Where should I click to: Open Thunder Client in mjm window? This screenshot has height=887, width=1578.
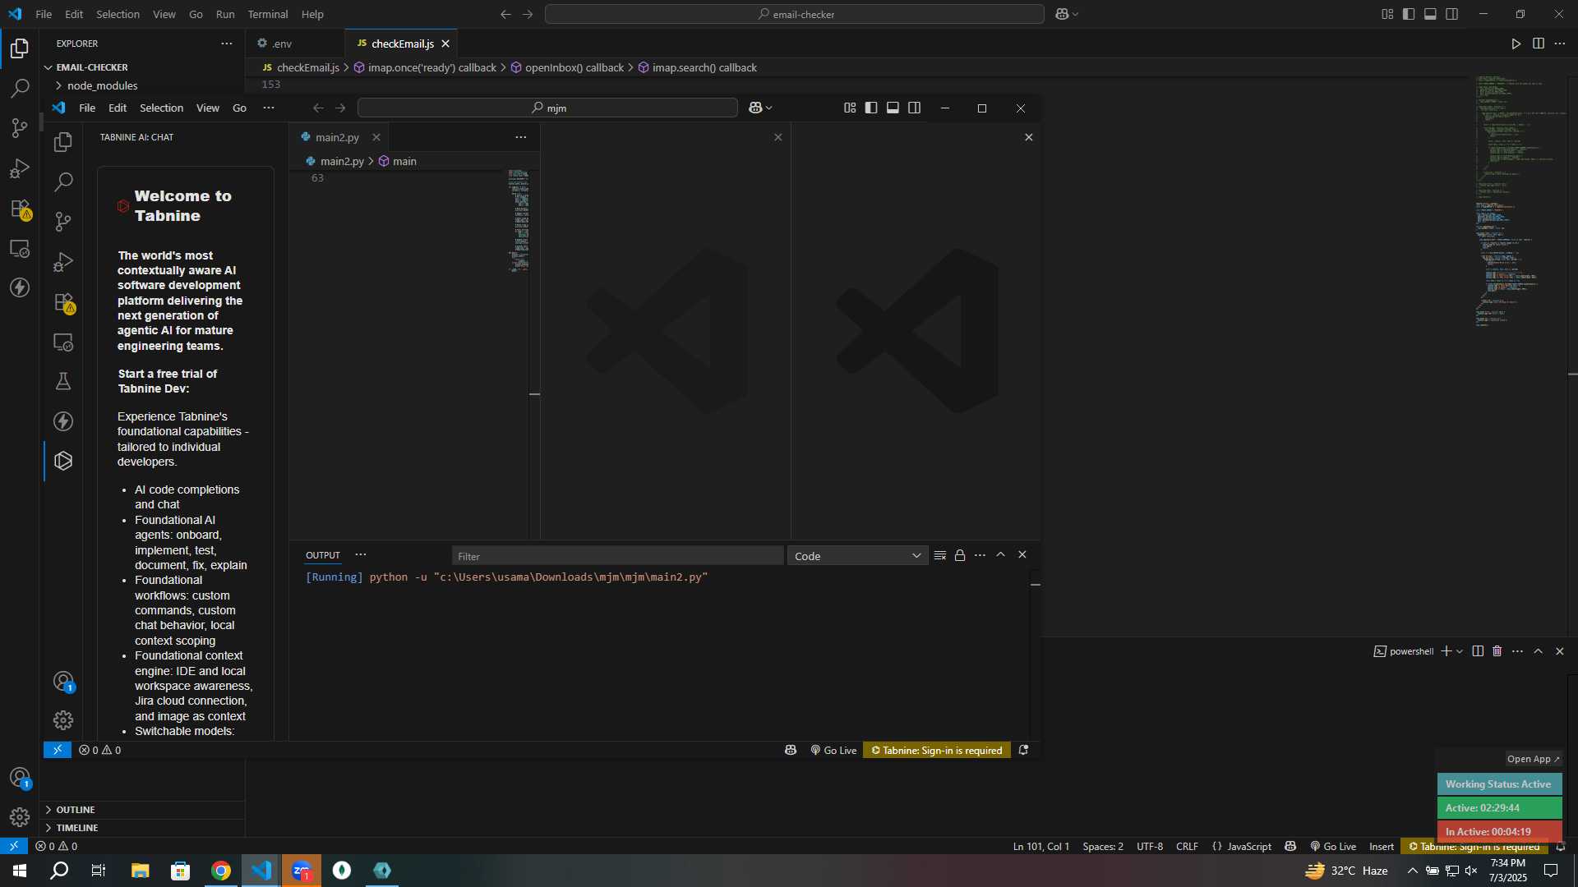point(63,421)
